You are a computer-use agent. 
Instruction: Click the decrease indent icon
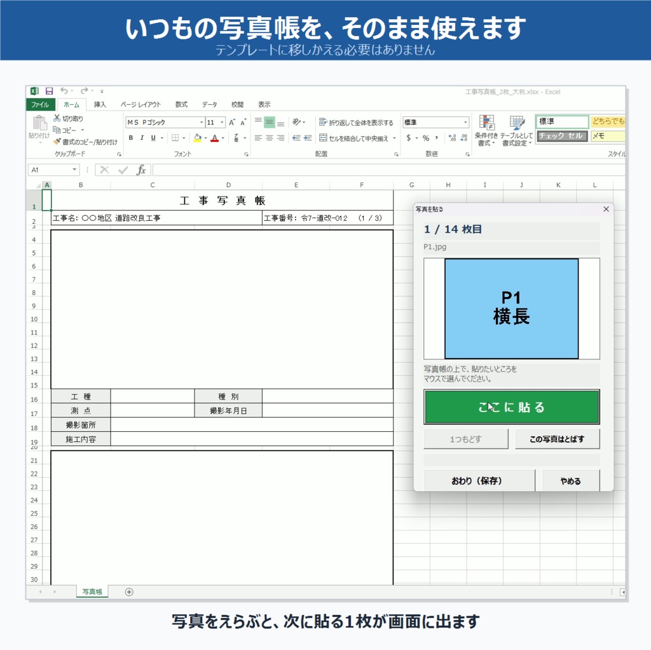(296, 138)
